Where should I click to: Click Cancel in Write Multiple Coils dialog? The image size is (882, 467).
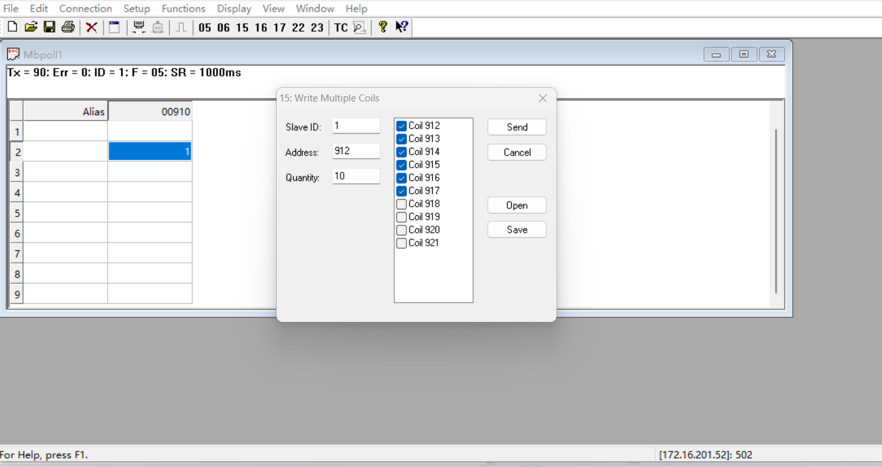(x=517, y=152)
